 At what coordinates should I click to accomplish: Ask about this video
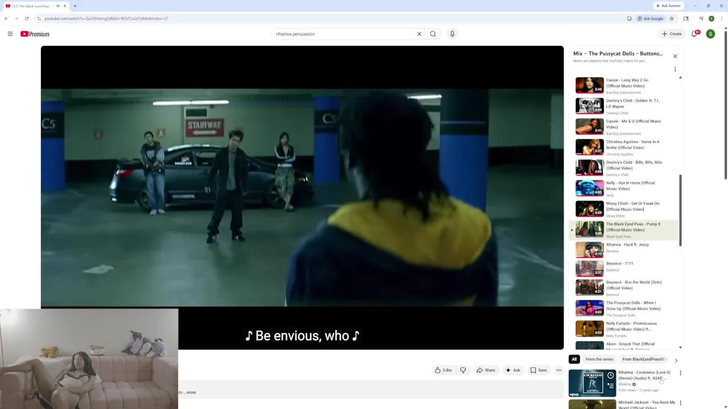(x=512, y=370)
